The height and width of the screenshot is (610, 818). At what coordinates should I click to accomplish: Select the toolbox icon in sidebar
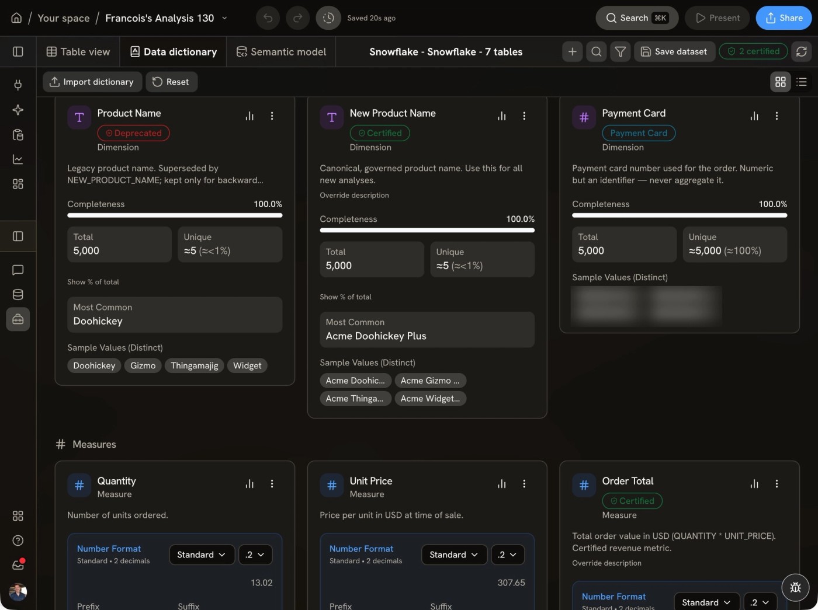point(18,319)
